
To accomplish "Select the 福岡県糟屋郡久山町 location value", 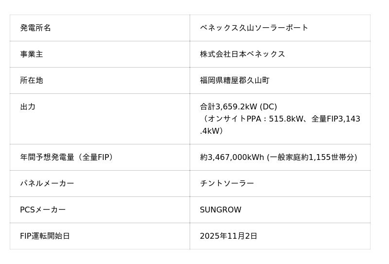I will point(234,80).
